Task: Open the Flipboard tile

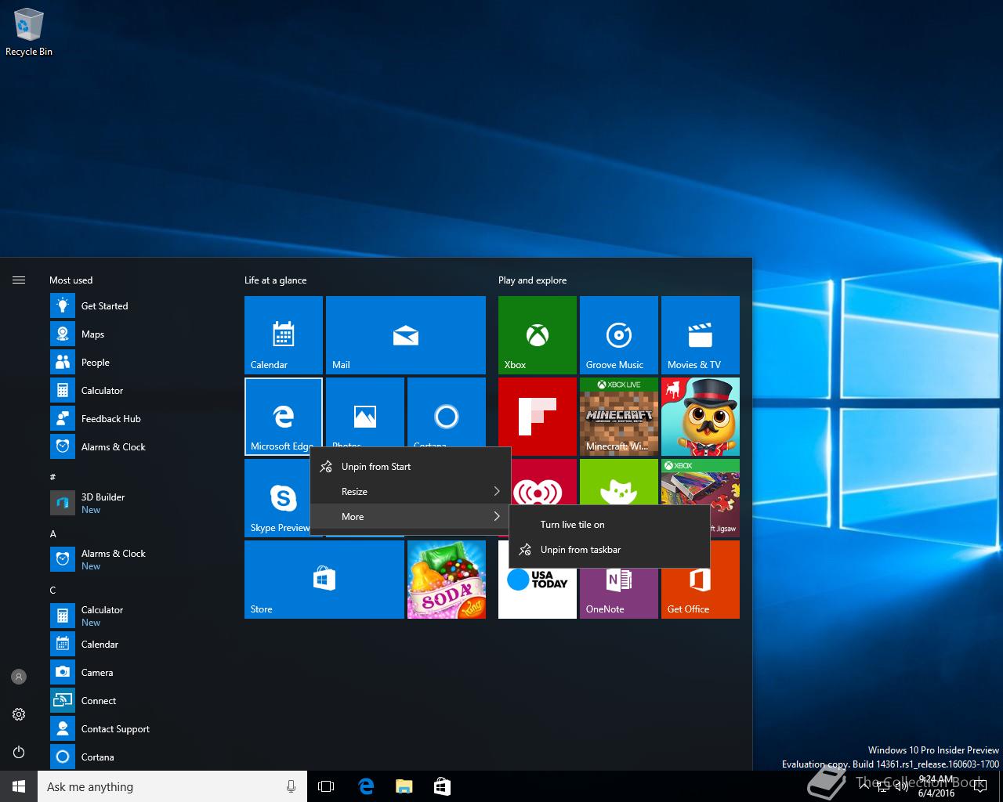Action: point(538,417)
